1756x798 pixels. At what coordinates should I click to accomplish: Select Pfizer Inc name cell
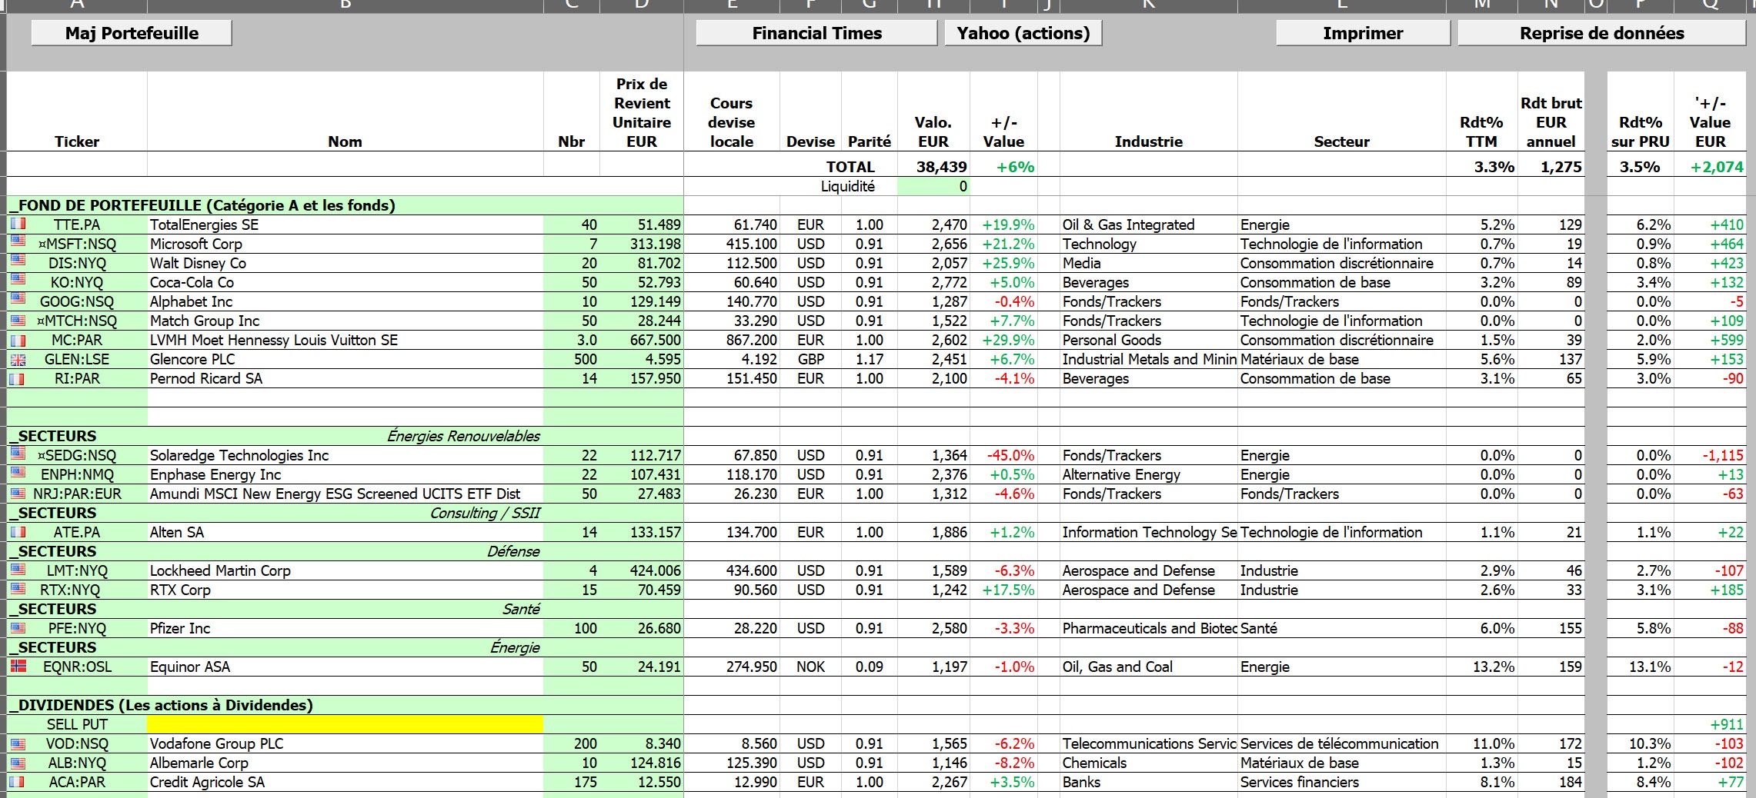pyautogui.click(x=345, y=628)
